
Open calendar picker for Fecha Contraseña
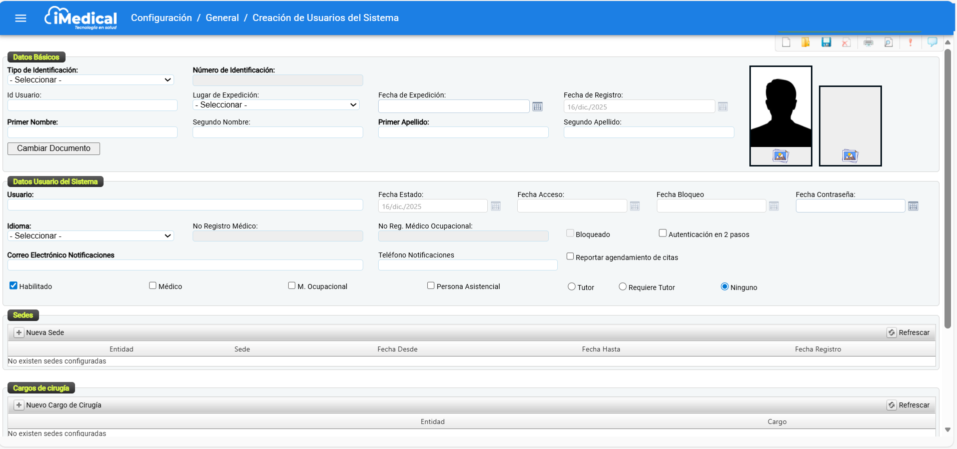point(913,206)
